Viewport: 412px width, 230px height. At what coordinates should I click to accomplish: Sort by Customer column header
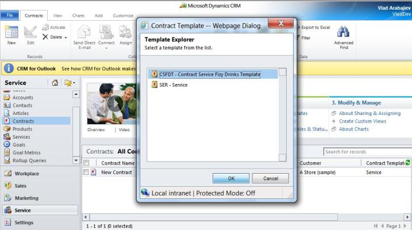tap(310, 163)
